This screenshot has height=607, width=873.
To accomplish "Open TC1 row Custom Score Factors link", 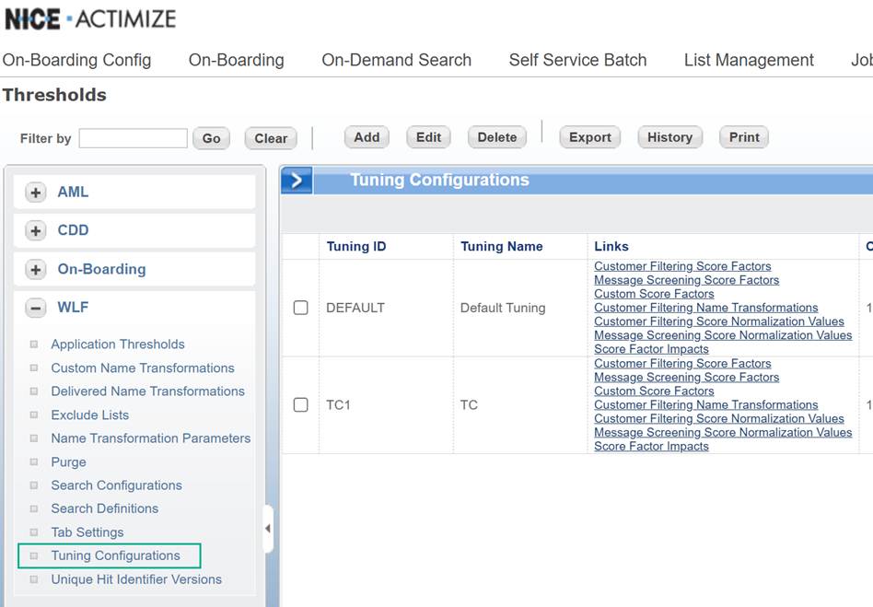I will tap(654, 391).
